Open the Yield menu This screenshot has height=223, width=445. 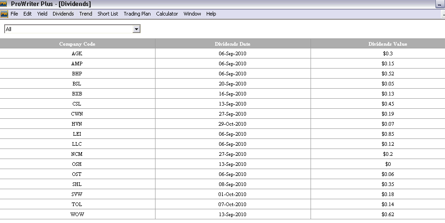coord(42,14)
